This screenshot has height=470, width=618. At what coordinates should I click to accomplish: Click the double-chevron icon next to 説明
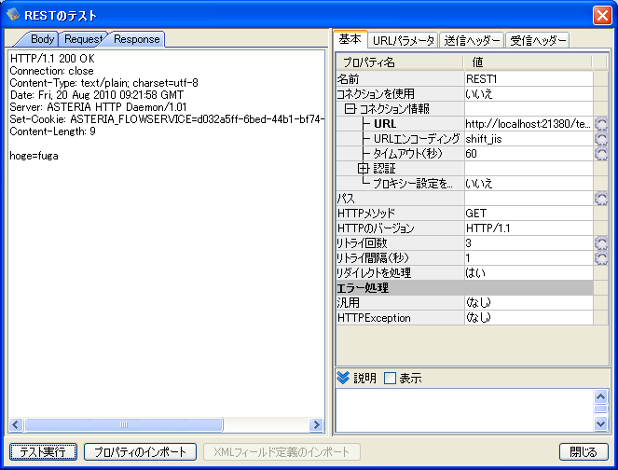pyautogui.click(x=343, y=378)
